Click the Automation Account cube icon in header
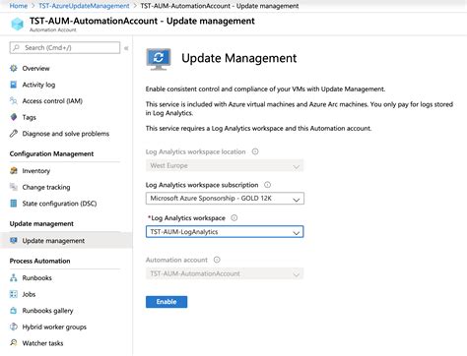This screenshot has width=467, height=356. tap(18, 24)
